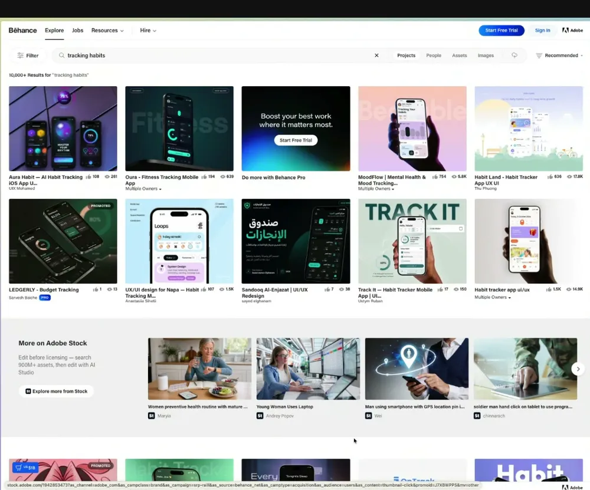590x490 pixels.
Task: Clear the search text with X
Action: (376, 55)
